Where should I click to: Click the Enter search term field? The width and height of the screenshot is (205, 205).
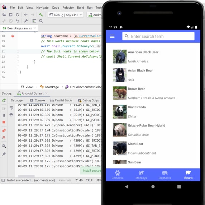pyautogui.click(x=158, y=36)
